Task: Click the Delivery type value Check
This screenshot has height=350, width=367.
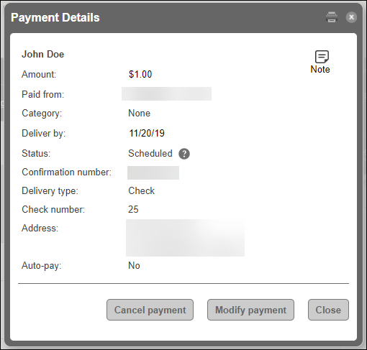Action: pos(142,191)
